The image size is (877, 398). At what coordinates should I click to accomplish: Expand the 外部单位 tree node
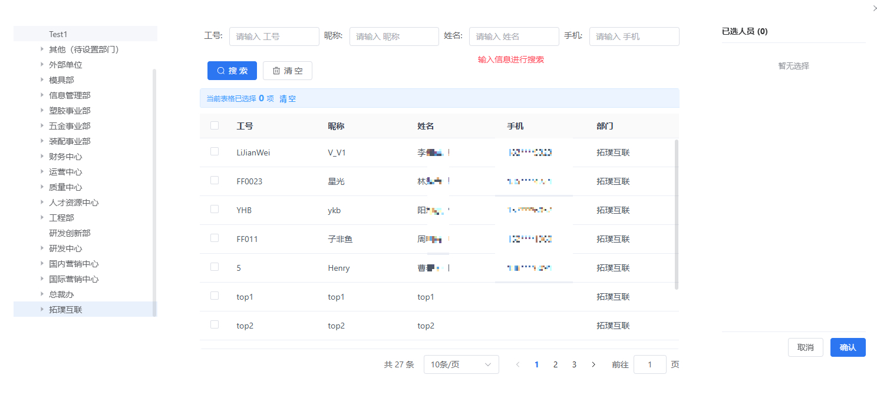point(42,65)
